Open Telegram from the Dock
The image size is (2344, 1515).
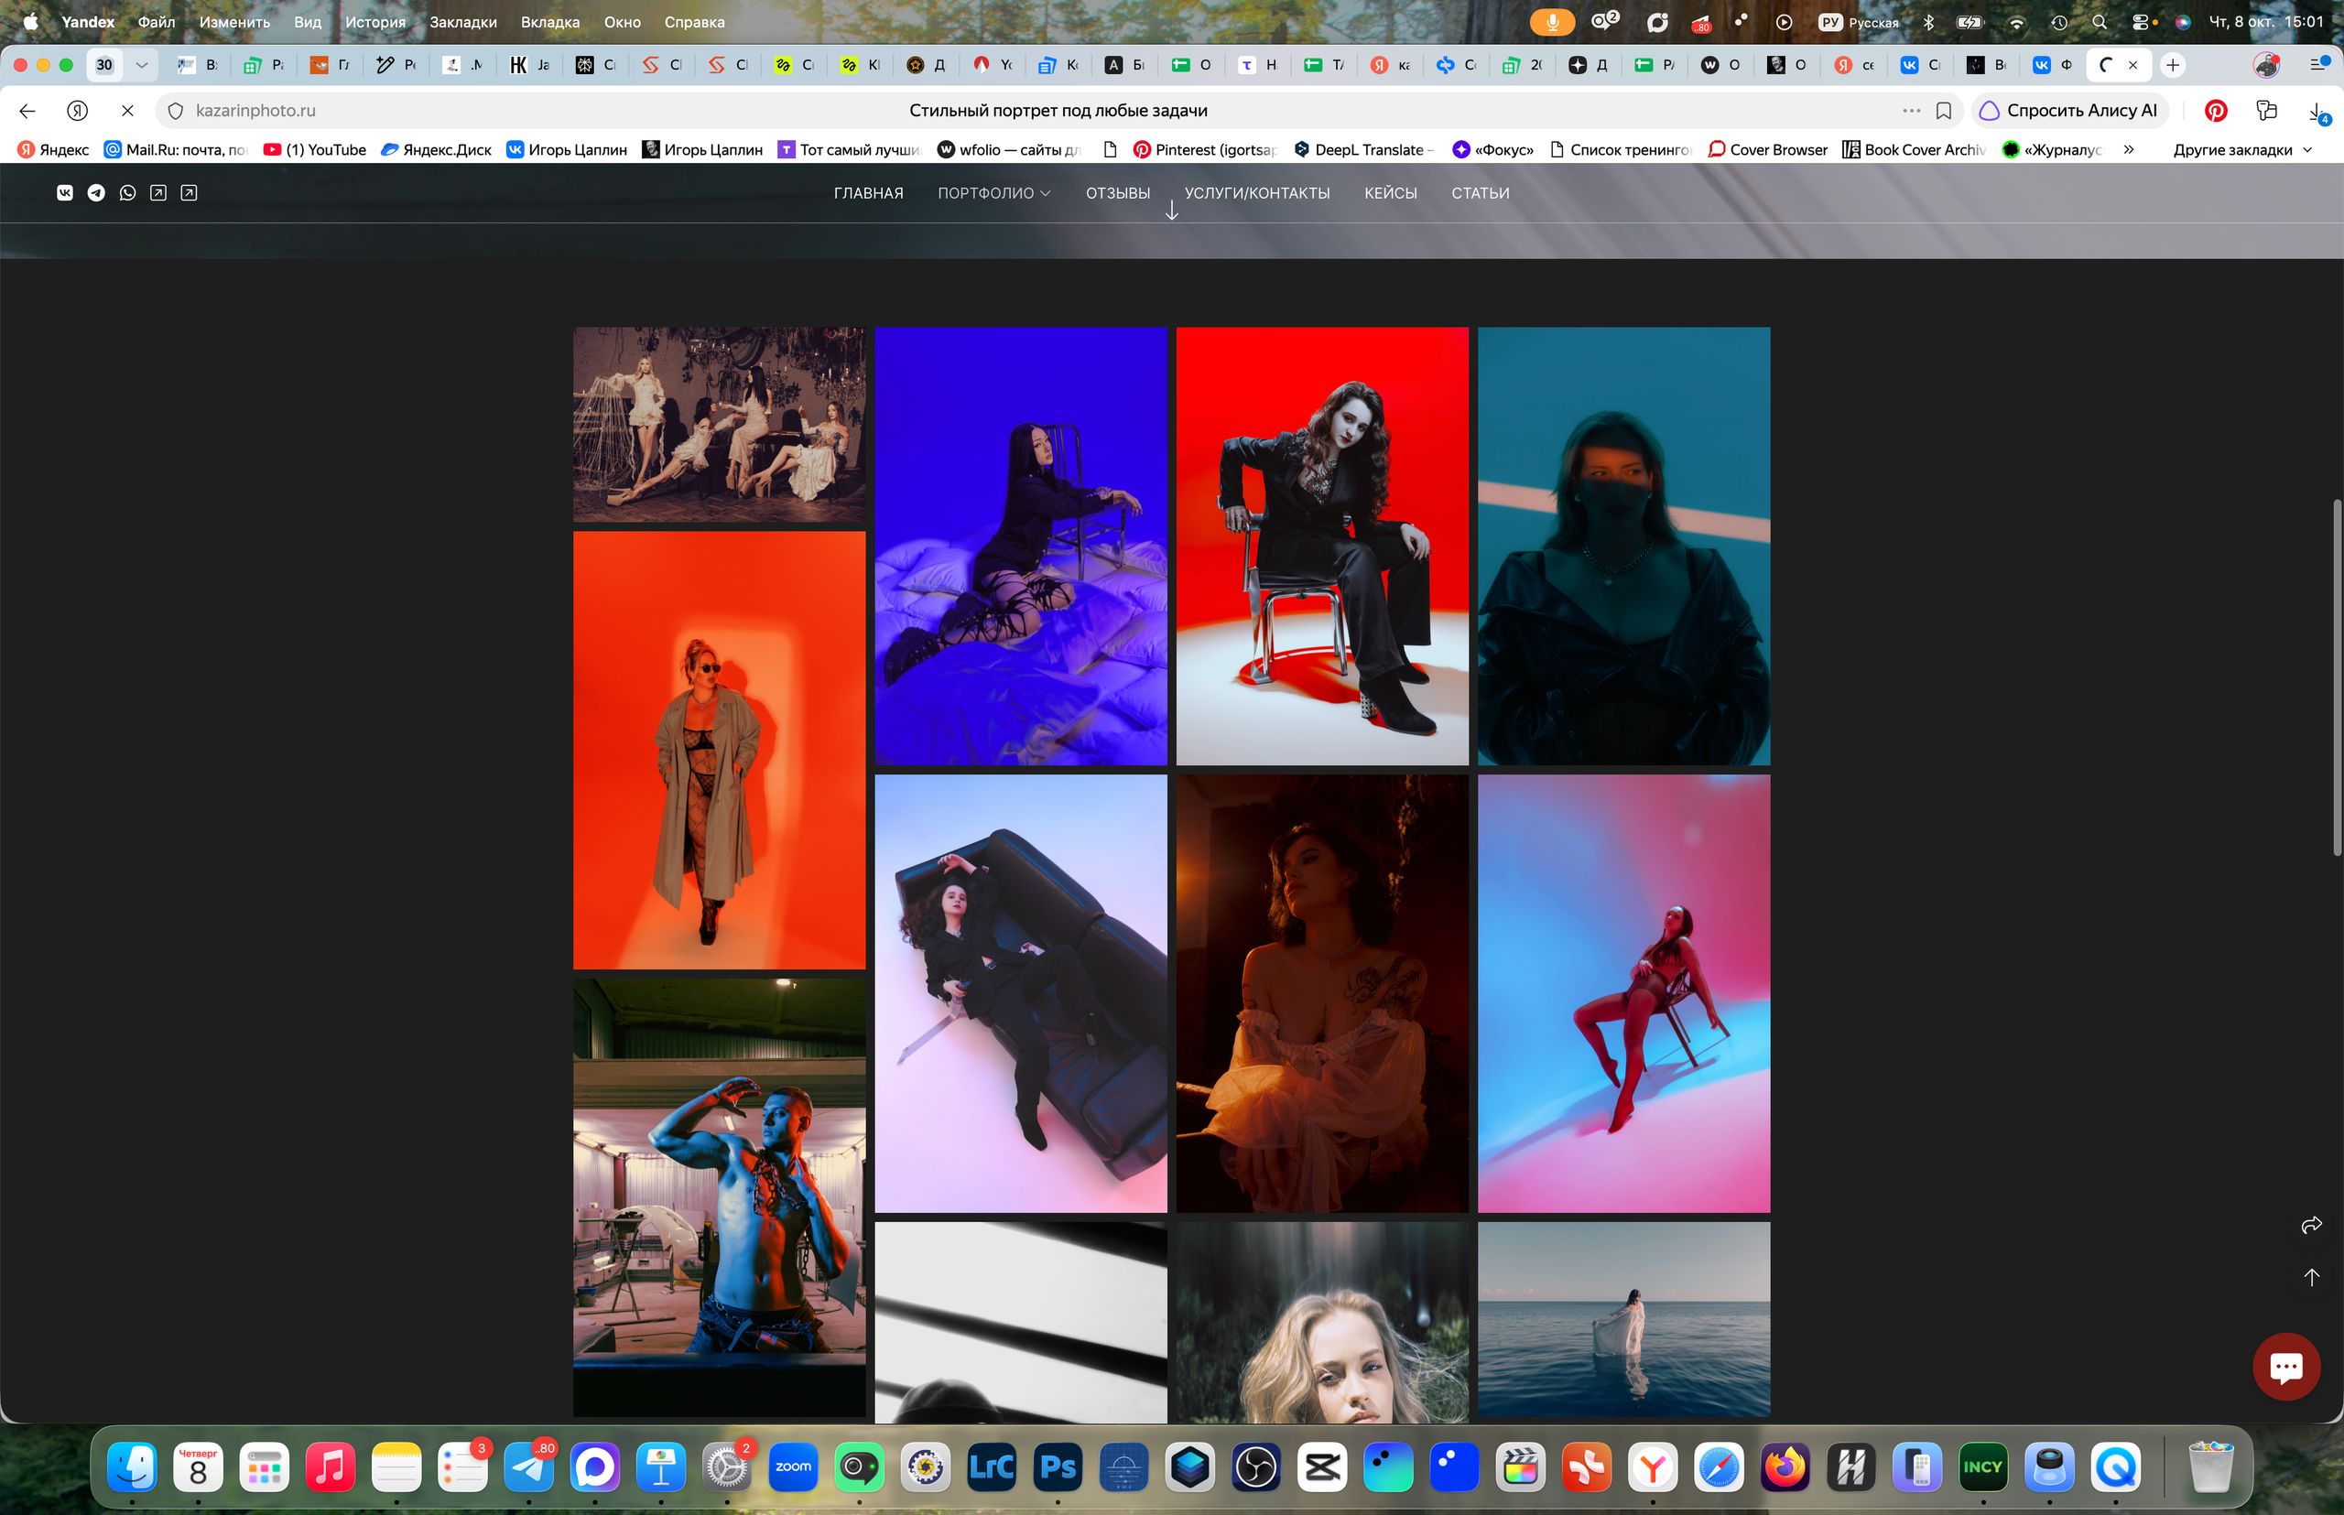coord(529,1466)
